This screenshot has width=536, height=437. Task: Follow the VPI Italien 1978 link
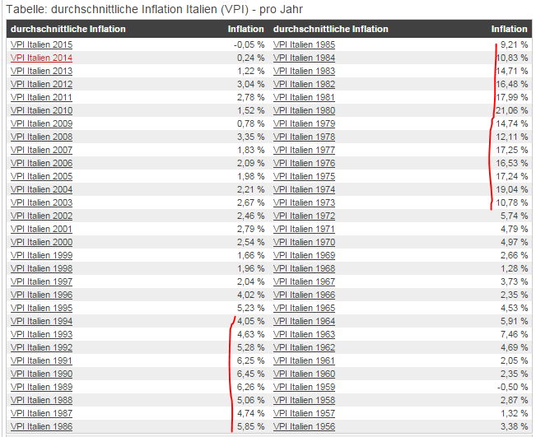pos(304,137)
